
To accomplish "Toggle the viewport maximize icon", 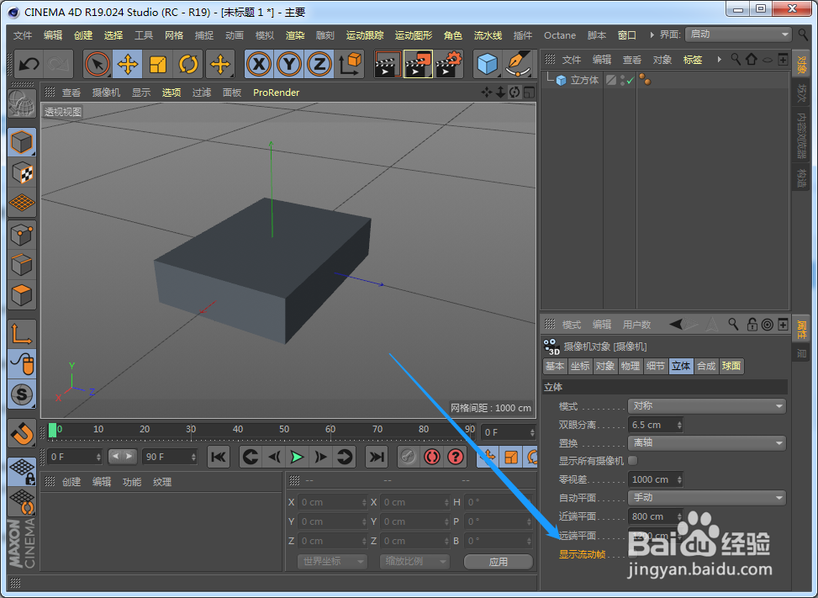I will tap(529, 93).
